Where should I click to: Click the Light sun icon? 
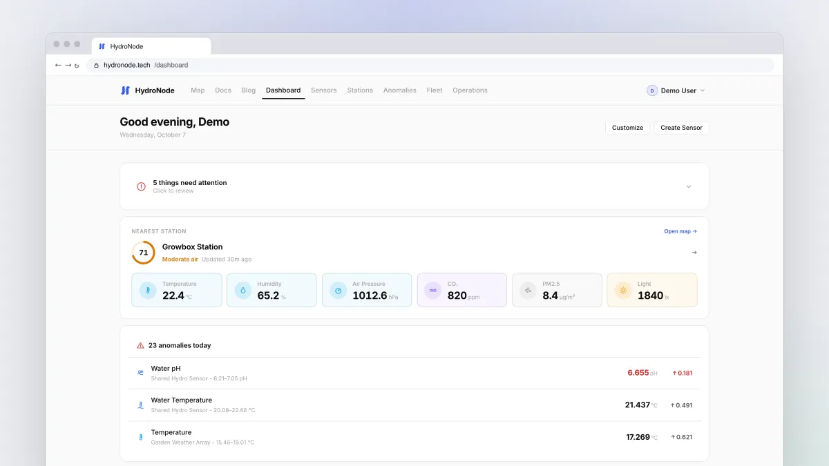click(x=623, y=290)
